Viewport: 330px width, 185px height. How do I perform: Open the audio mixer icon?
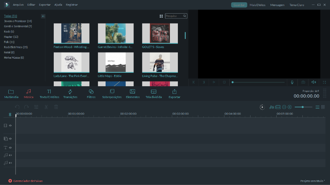pyautogui.click(x=271, y=107)
